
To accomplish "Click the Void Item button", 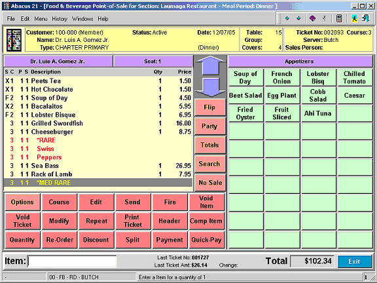I will coord(206,202).
